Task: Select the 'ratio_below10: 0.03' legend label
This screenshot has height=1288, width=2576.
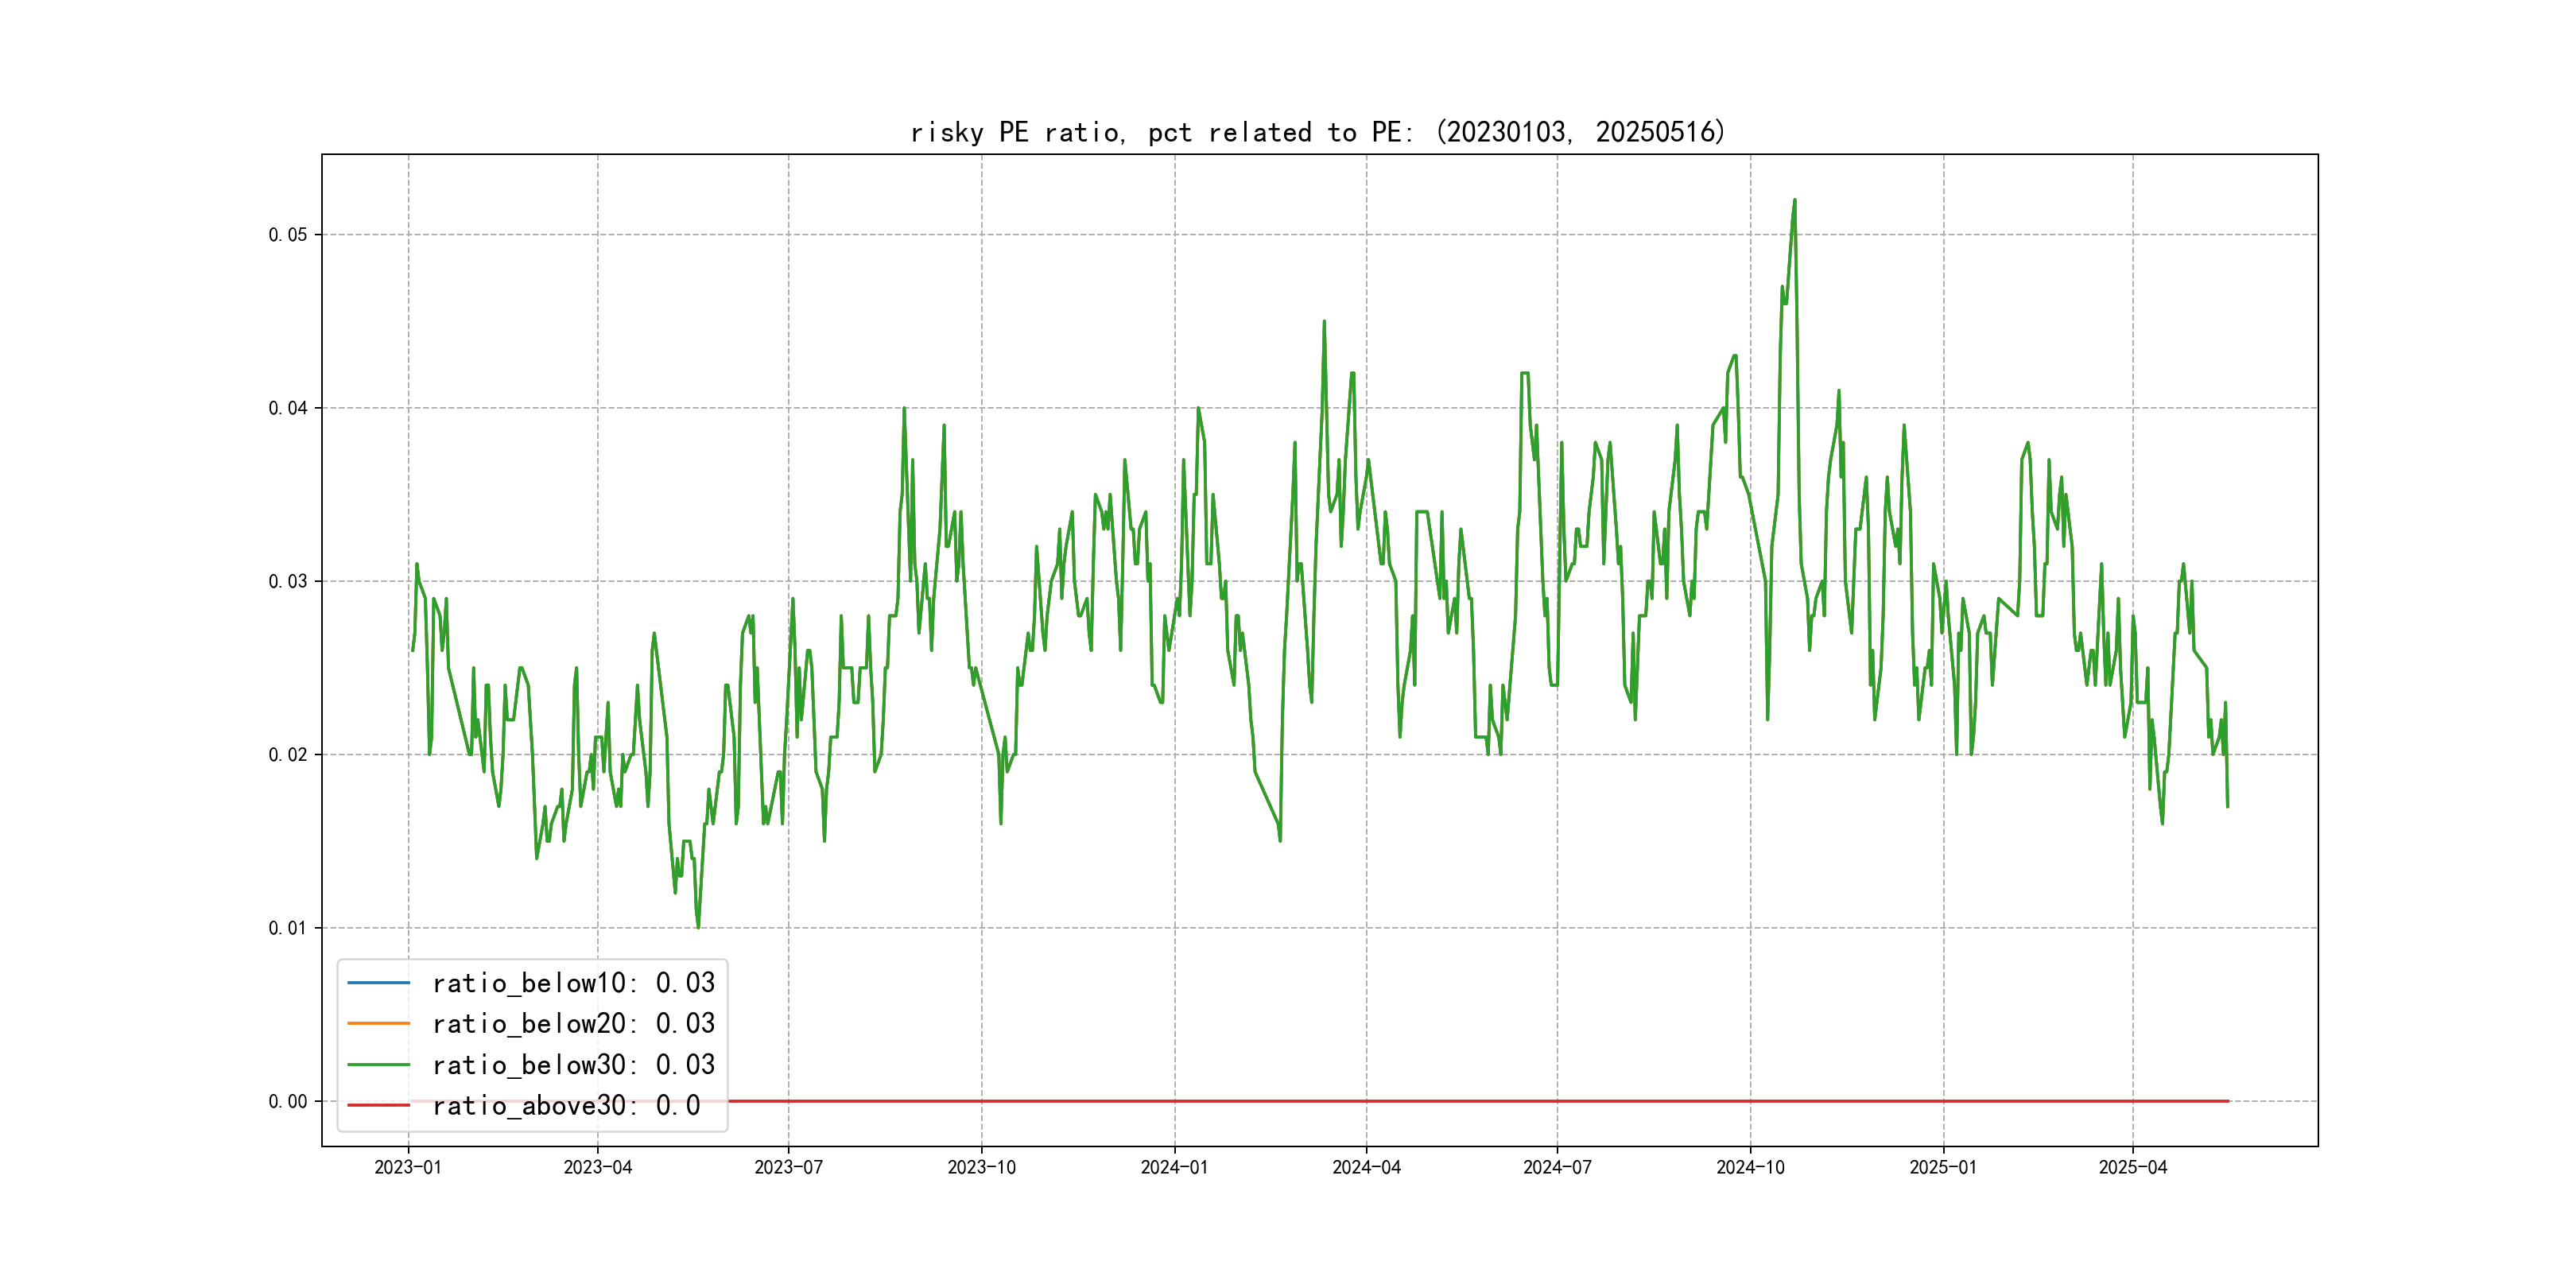Action: (573, 983)
